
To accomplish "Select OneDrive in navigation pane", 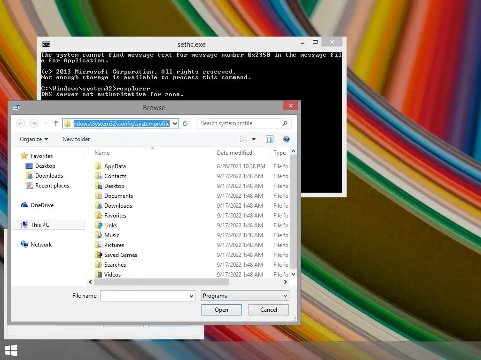I will 42,205.
